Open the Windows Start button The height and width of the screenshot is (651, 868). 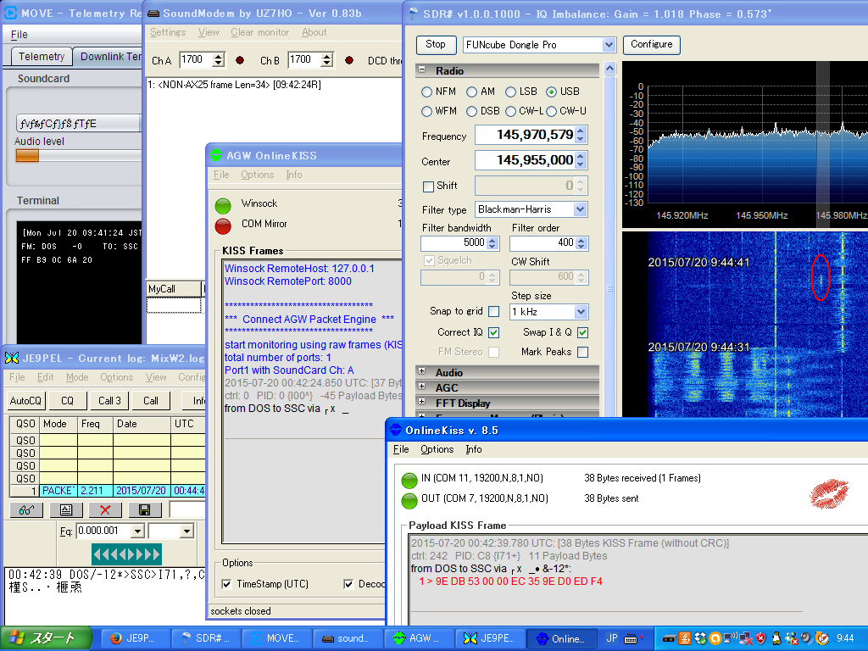[46, 638]
